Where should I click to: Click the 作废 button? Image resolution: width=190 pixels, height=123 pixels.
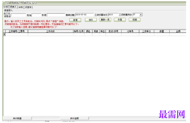pyautogui.click(x=120, y=20)
